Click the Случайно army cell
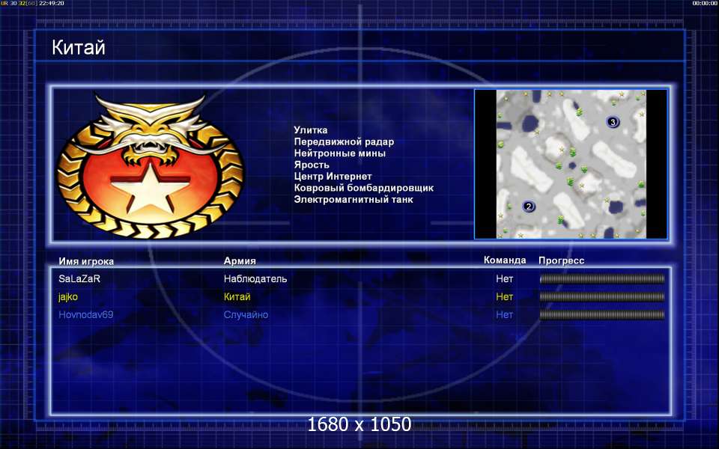Screen dimensions: 719x449 pos(246,315)
